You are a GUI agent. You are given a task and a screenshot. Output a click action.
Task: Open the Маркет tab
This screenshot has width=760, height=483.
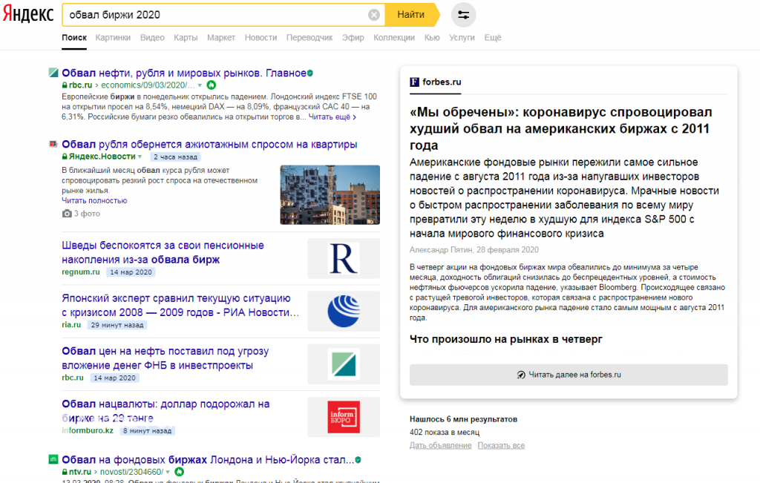[221, 37]
